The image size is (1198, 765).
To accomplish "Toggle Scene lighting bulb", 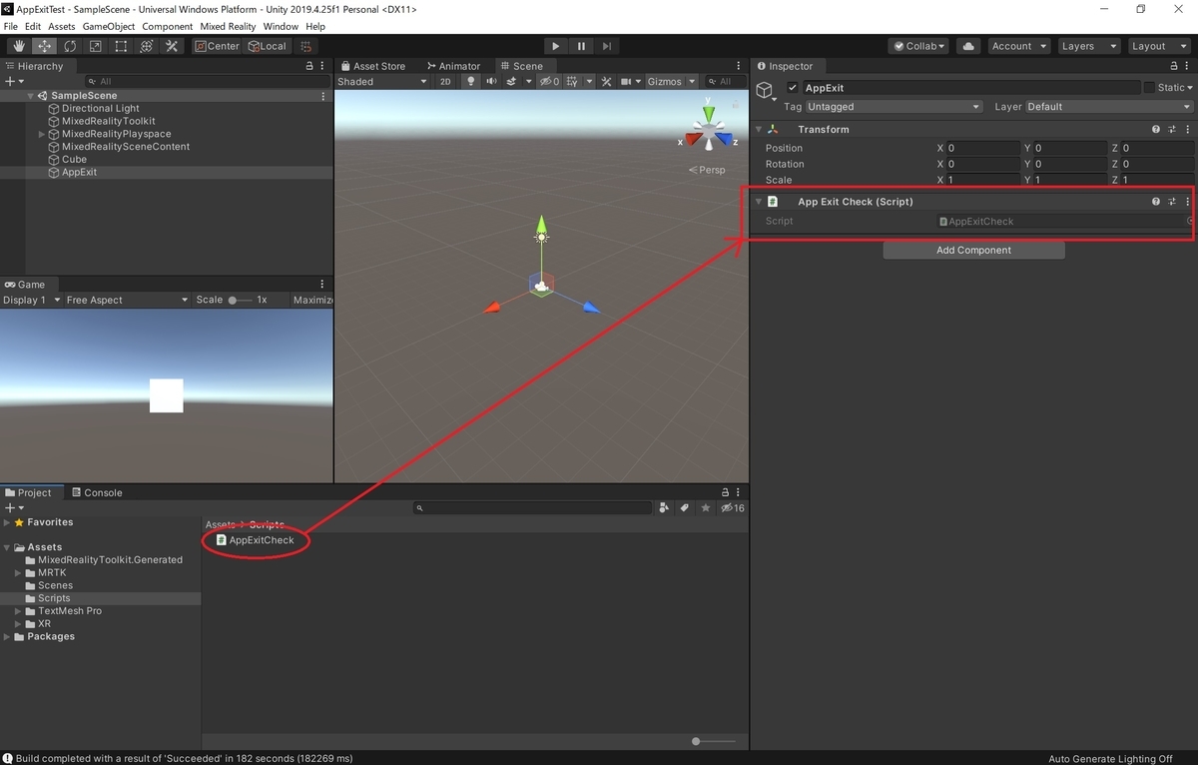I will [x=471, y=82].
